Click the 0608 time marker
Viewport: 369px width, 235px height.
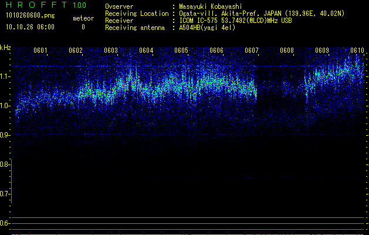[x=287, y=51]
